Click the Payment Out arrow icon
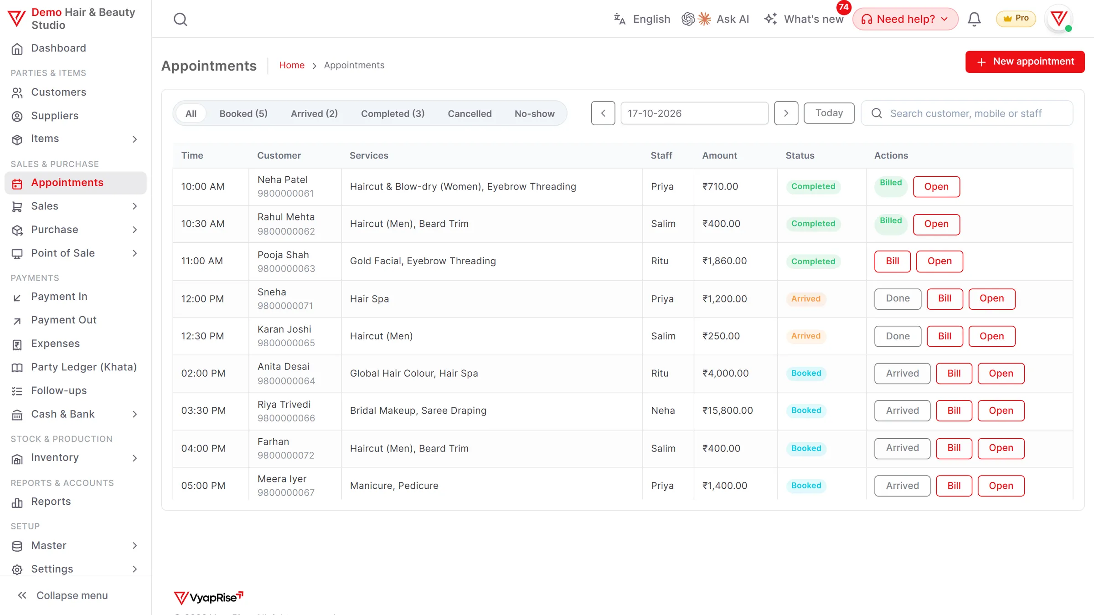1094x615 pixels. [x=17, y=321]
